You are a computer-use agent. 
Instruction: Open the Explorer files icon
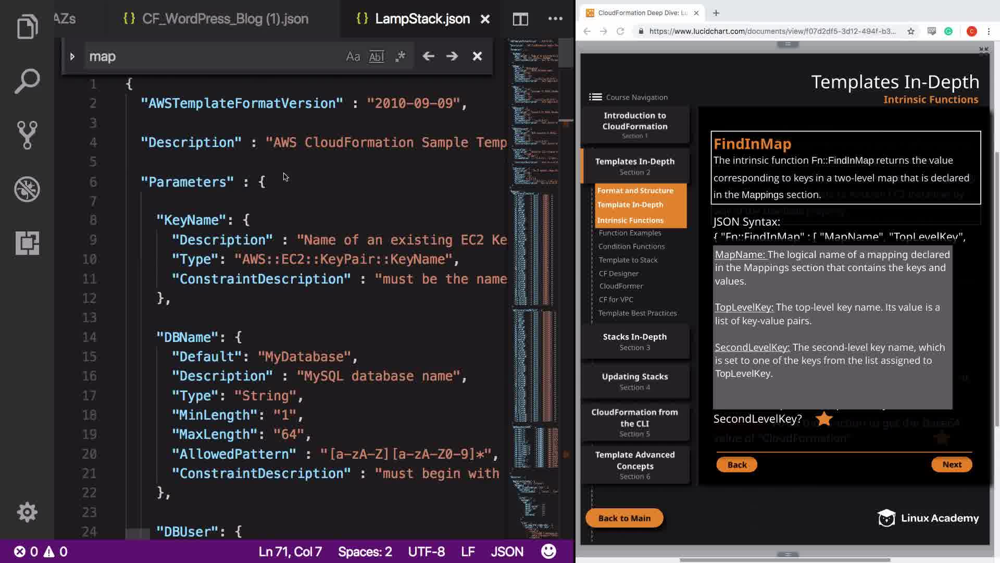click(x=27, y=26)
